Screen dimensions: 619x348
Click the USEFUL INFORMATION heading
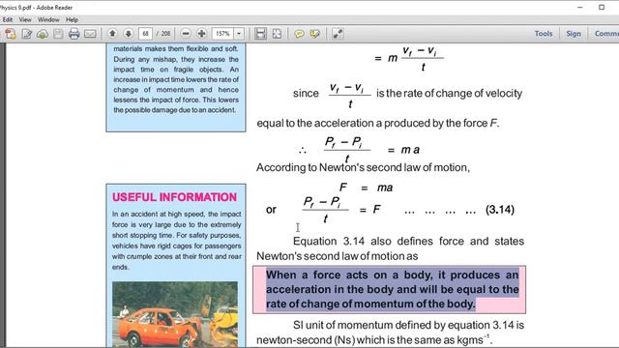tap(174, 197)
